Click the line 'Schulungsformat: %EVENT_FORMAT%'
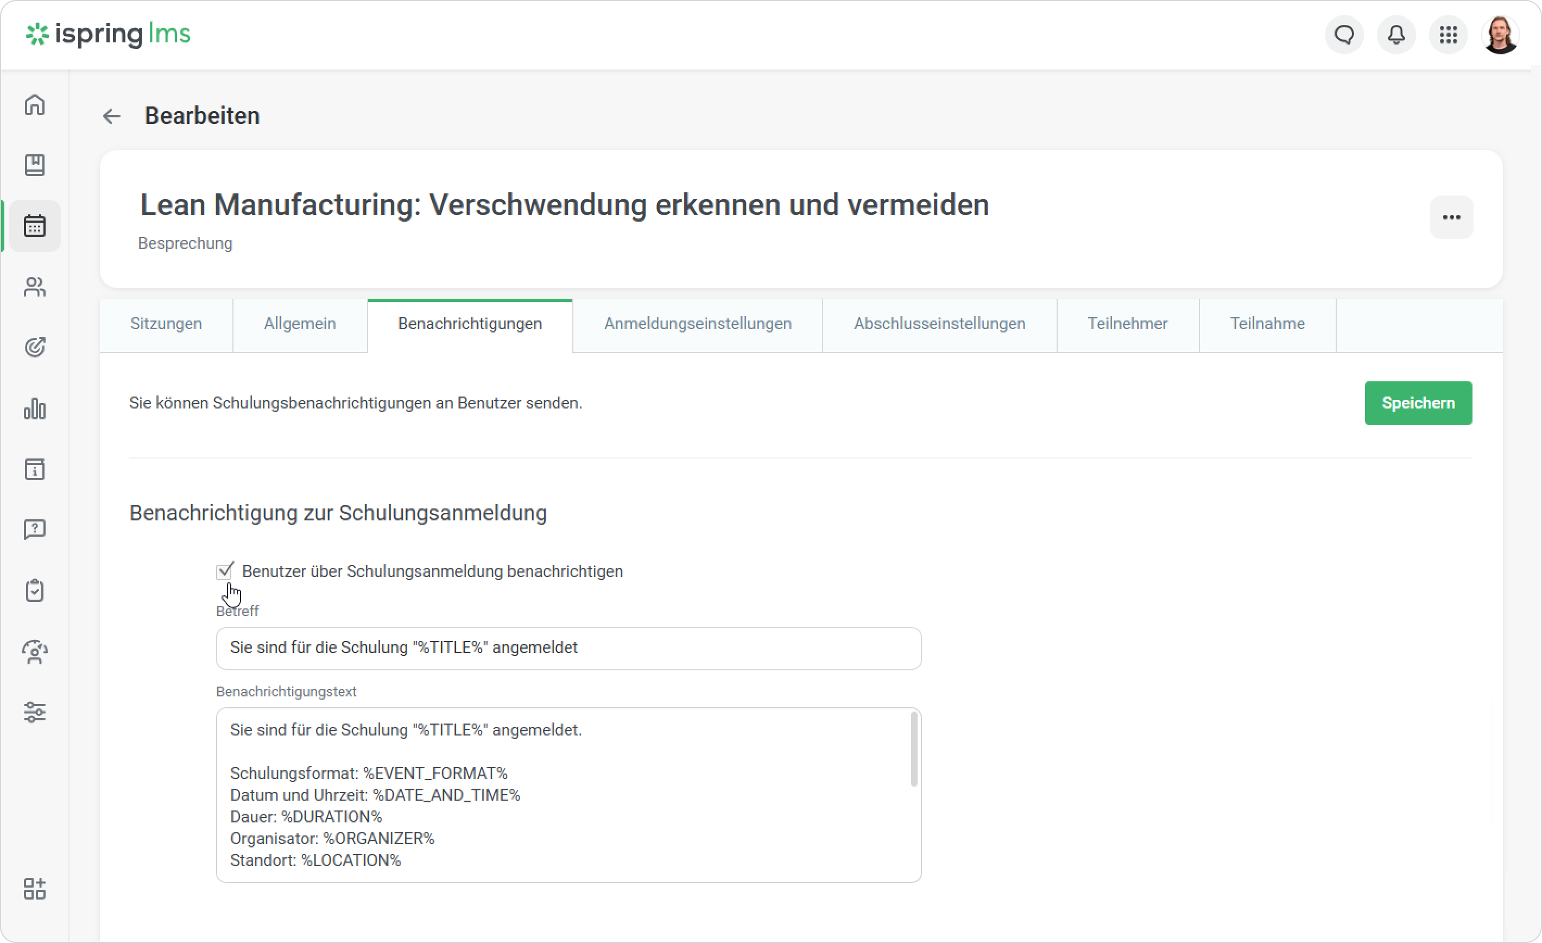This screenshot has width=1542, height=943. pos(369,774)
